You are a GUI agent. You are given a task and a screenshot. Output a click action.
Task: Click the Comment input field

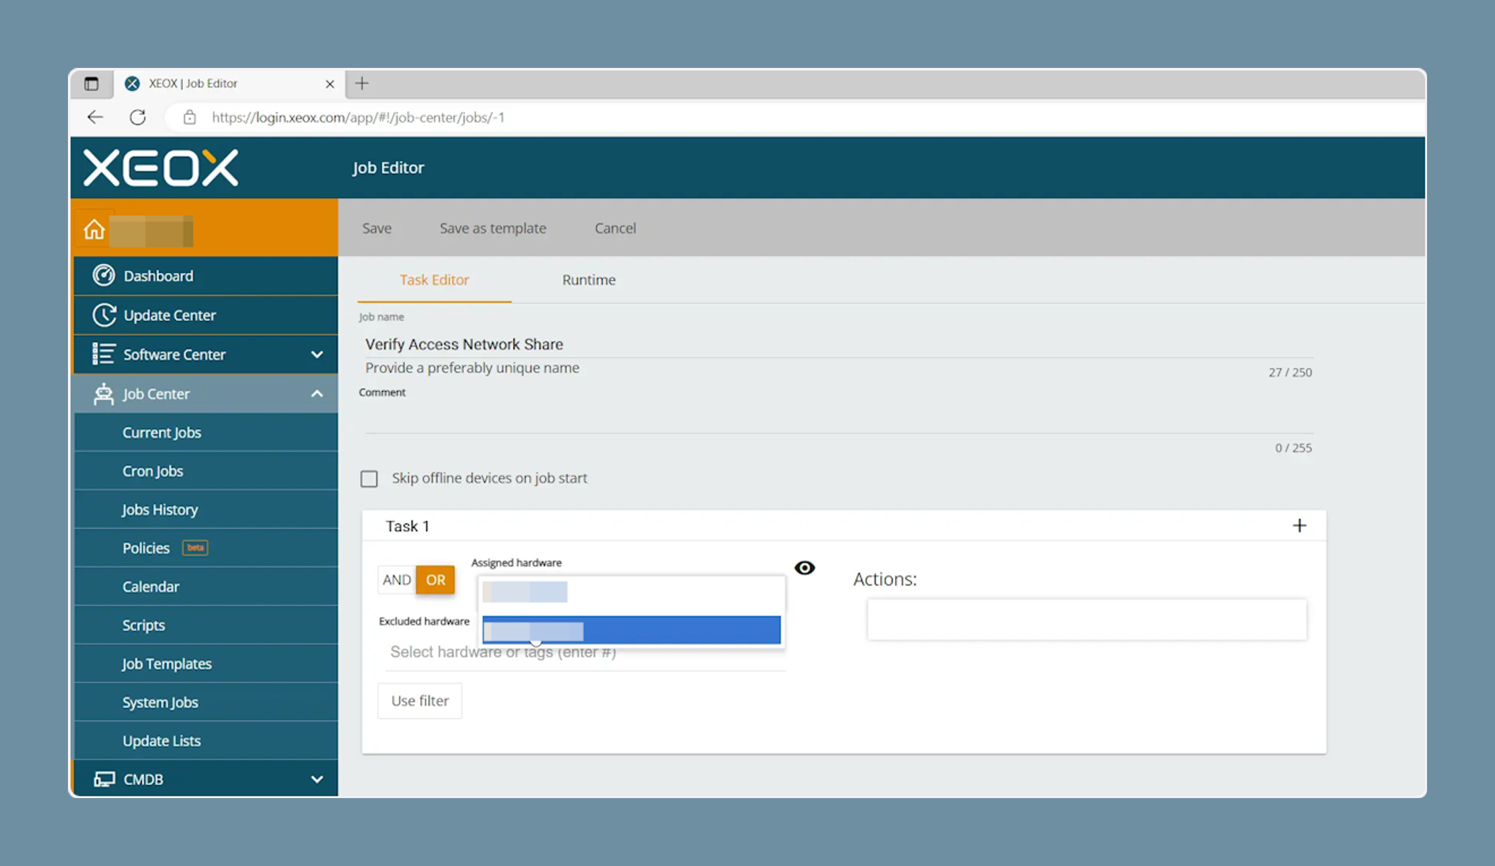point(839,419)
